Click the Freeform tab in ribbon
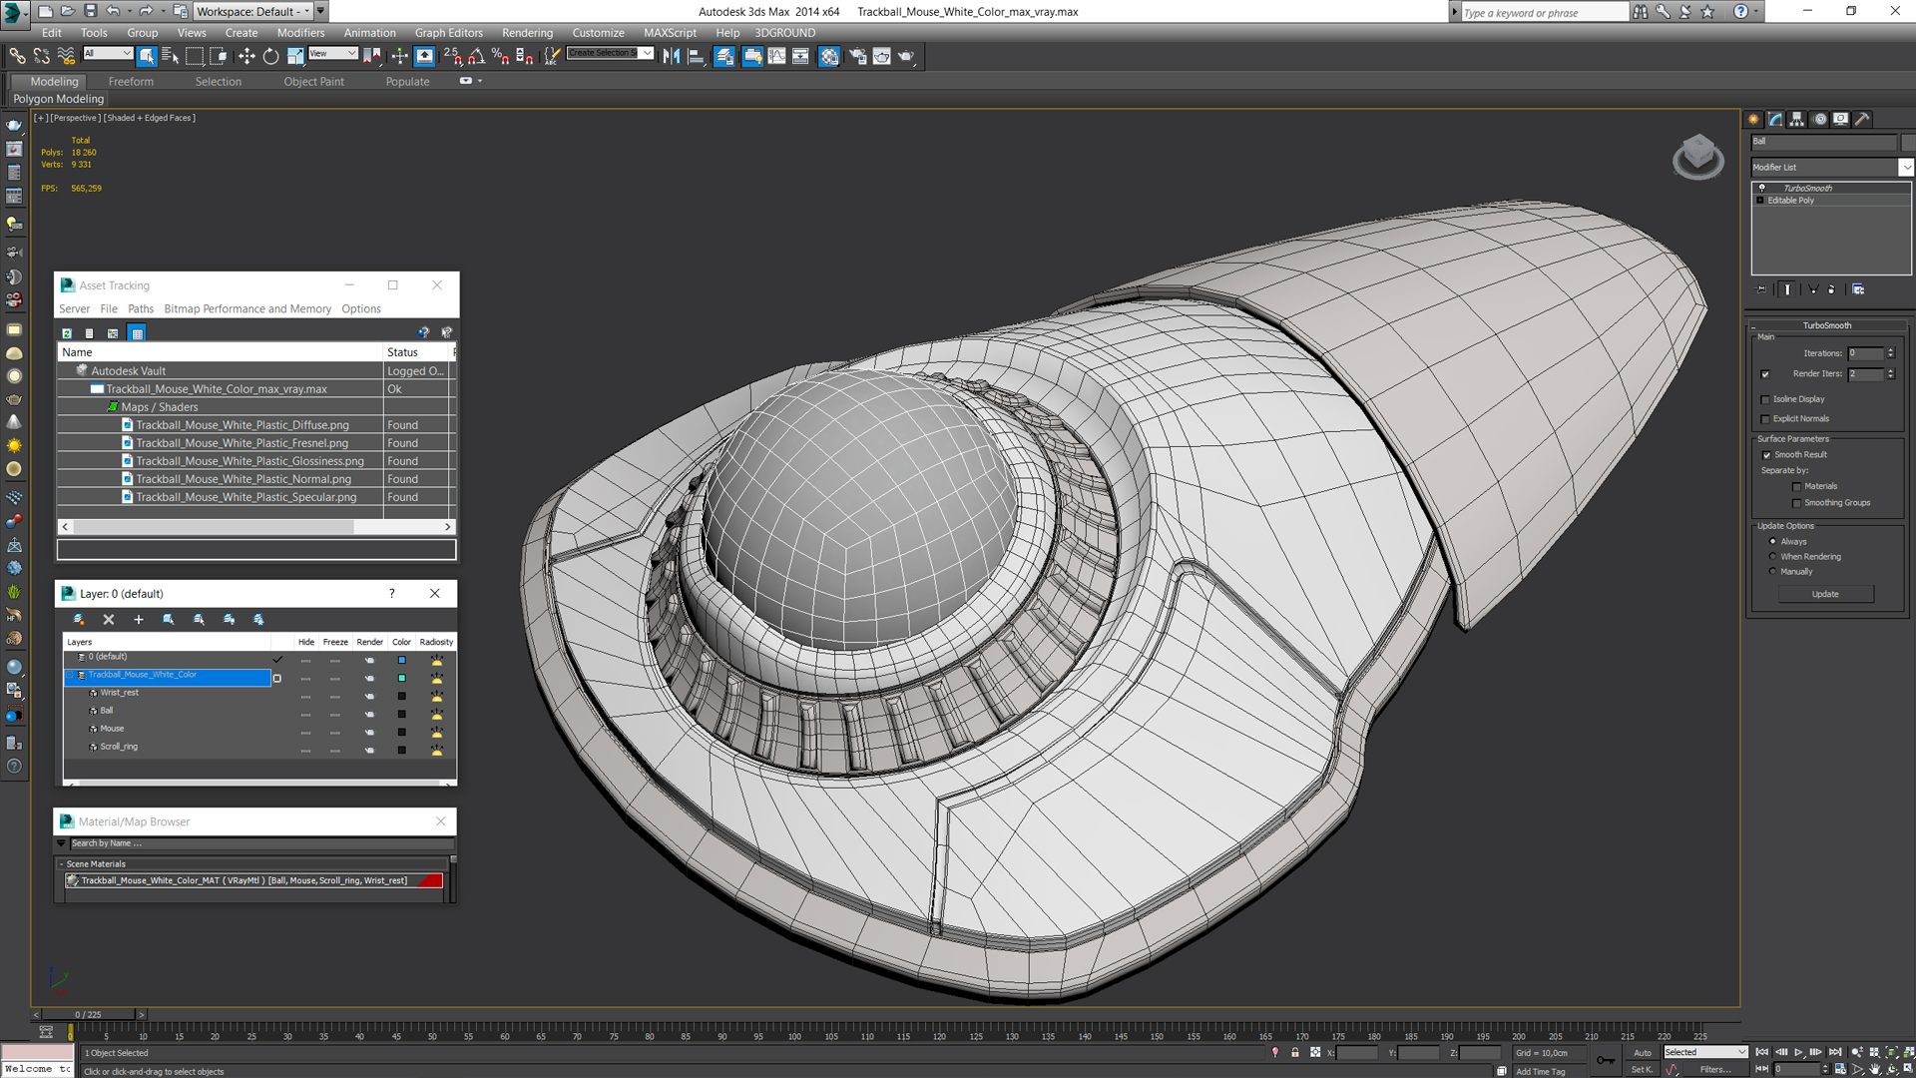Image resolution: width=1916 pixels, height=1078 pixels. coord(129,80)
